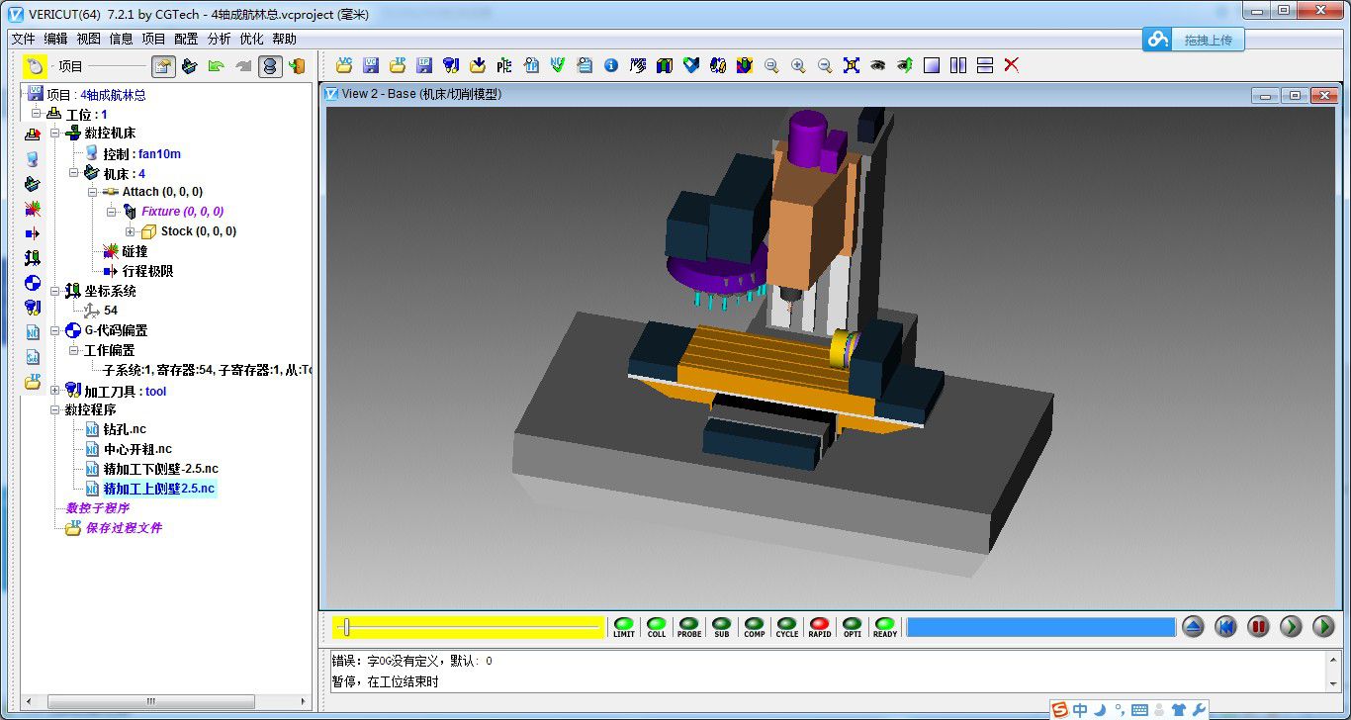Expand the Stock (0, 0, 0) node
This screenshot has height=720, width=1351.
coord(130,231)
